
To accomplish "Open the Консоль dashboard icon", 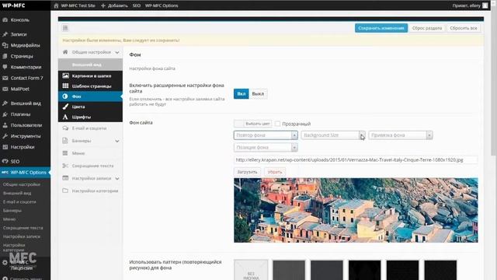I will pos(5,20).
